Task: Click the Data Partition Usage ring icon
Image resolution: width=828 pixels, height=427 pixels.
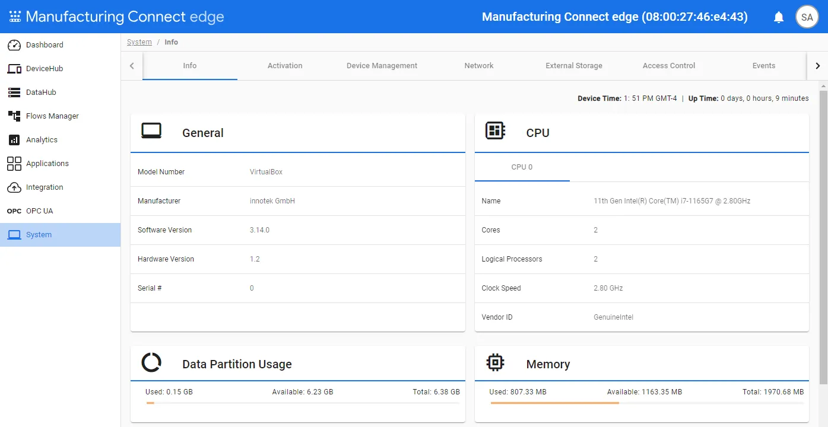Action: tap(151, 362)
